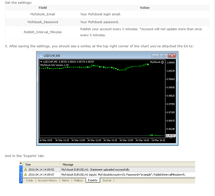Switch to the Alerts tab
Screen dimensions: 215x196
click(65, 180)
